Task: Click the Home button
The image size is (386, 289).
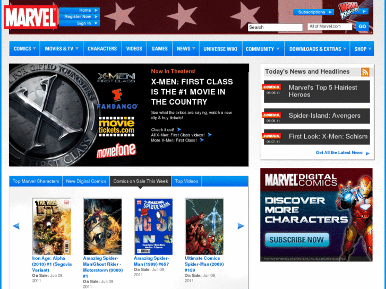Action: tap(80, 10)
